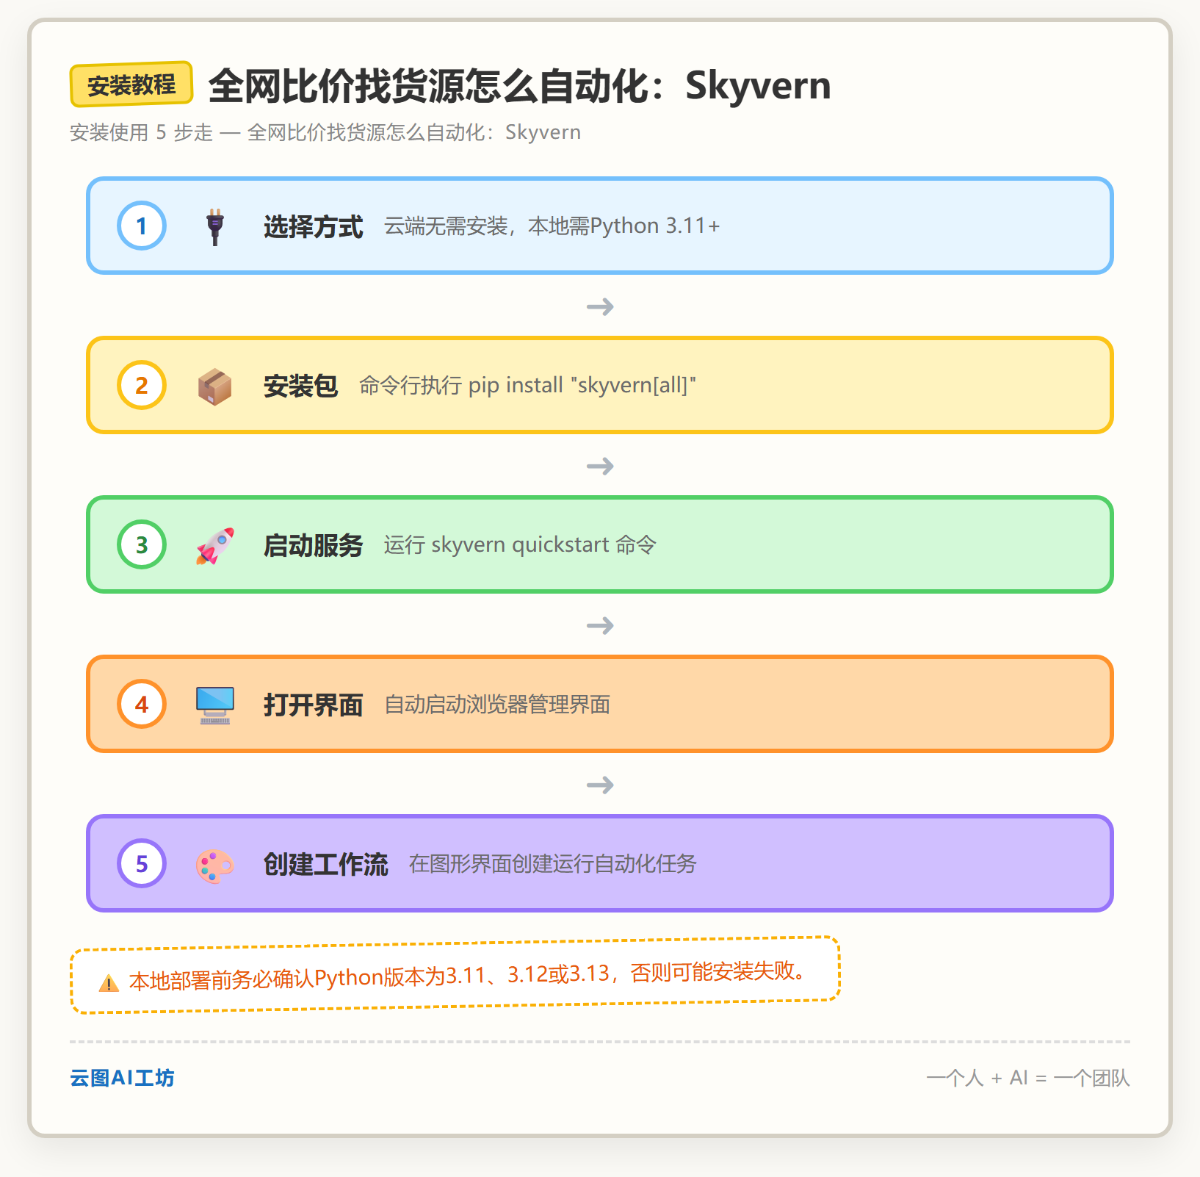Click the text 自动启动浏览器管理界面

(498, 705)
